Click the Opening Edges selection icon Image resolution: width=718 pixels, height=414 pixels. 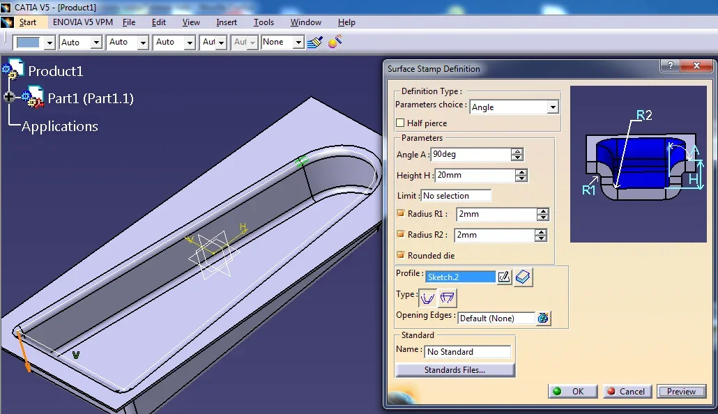543,318
